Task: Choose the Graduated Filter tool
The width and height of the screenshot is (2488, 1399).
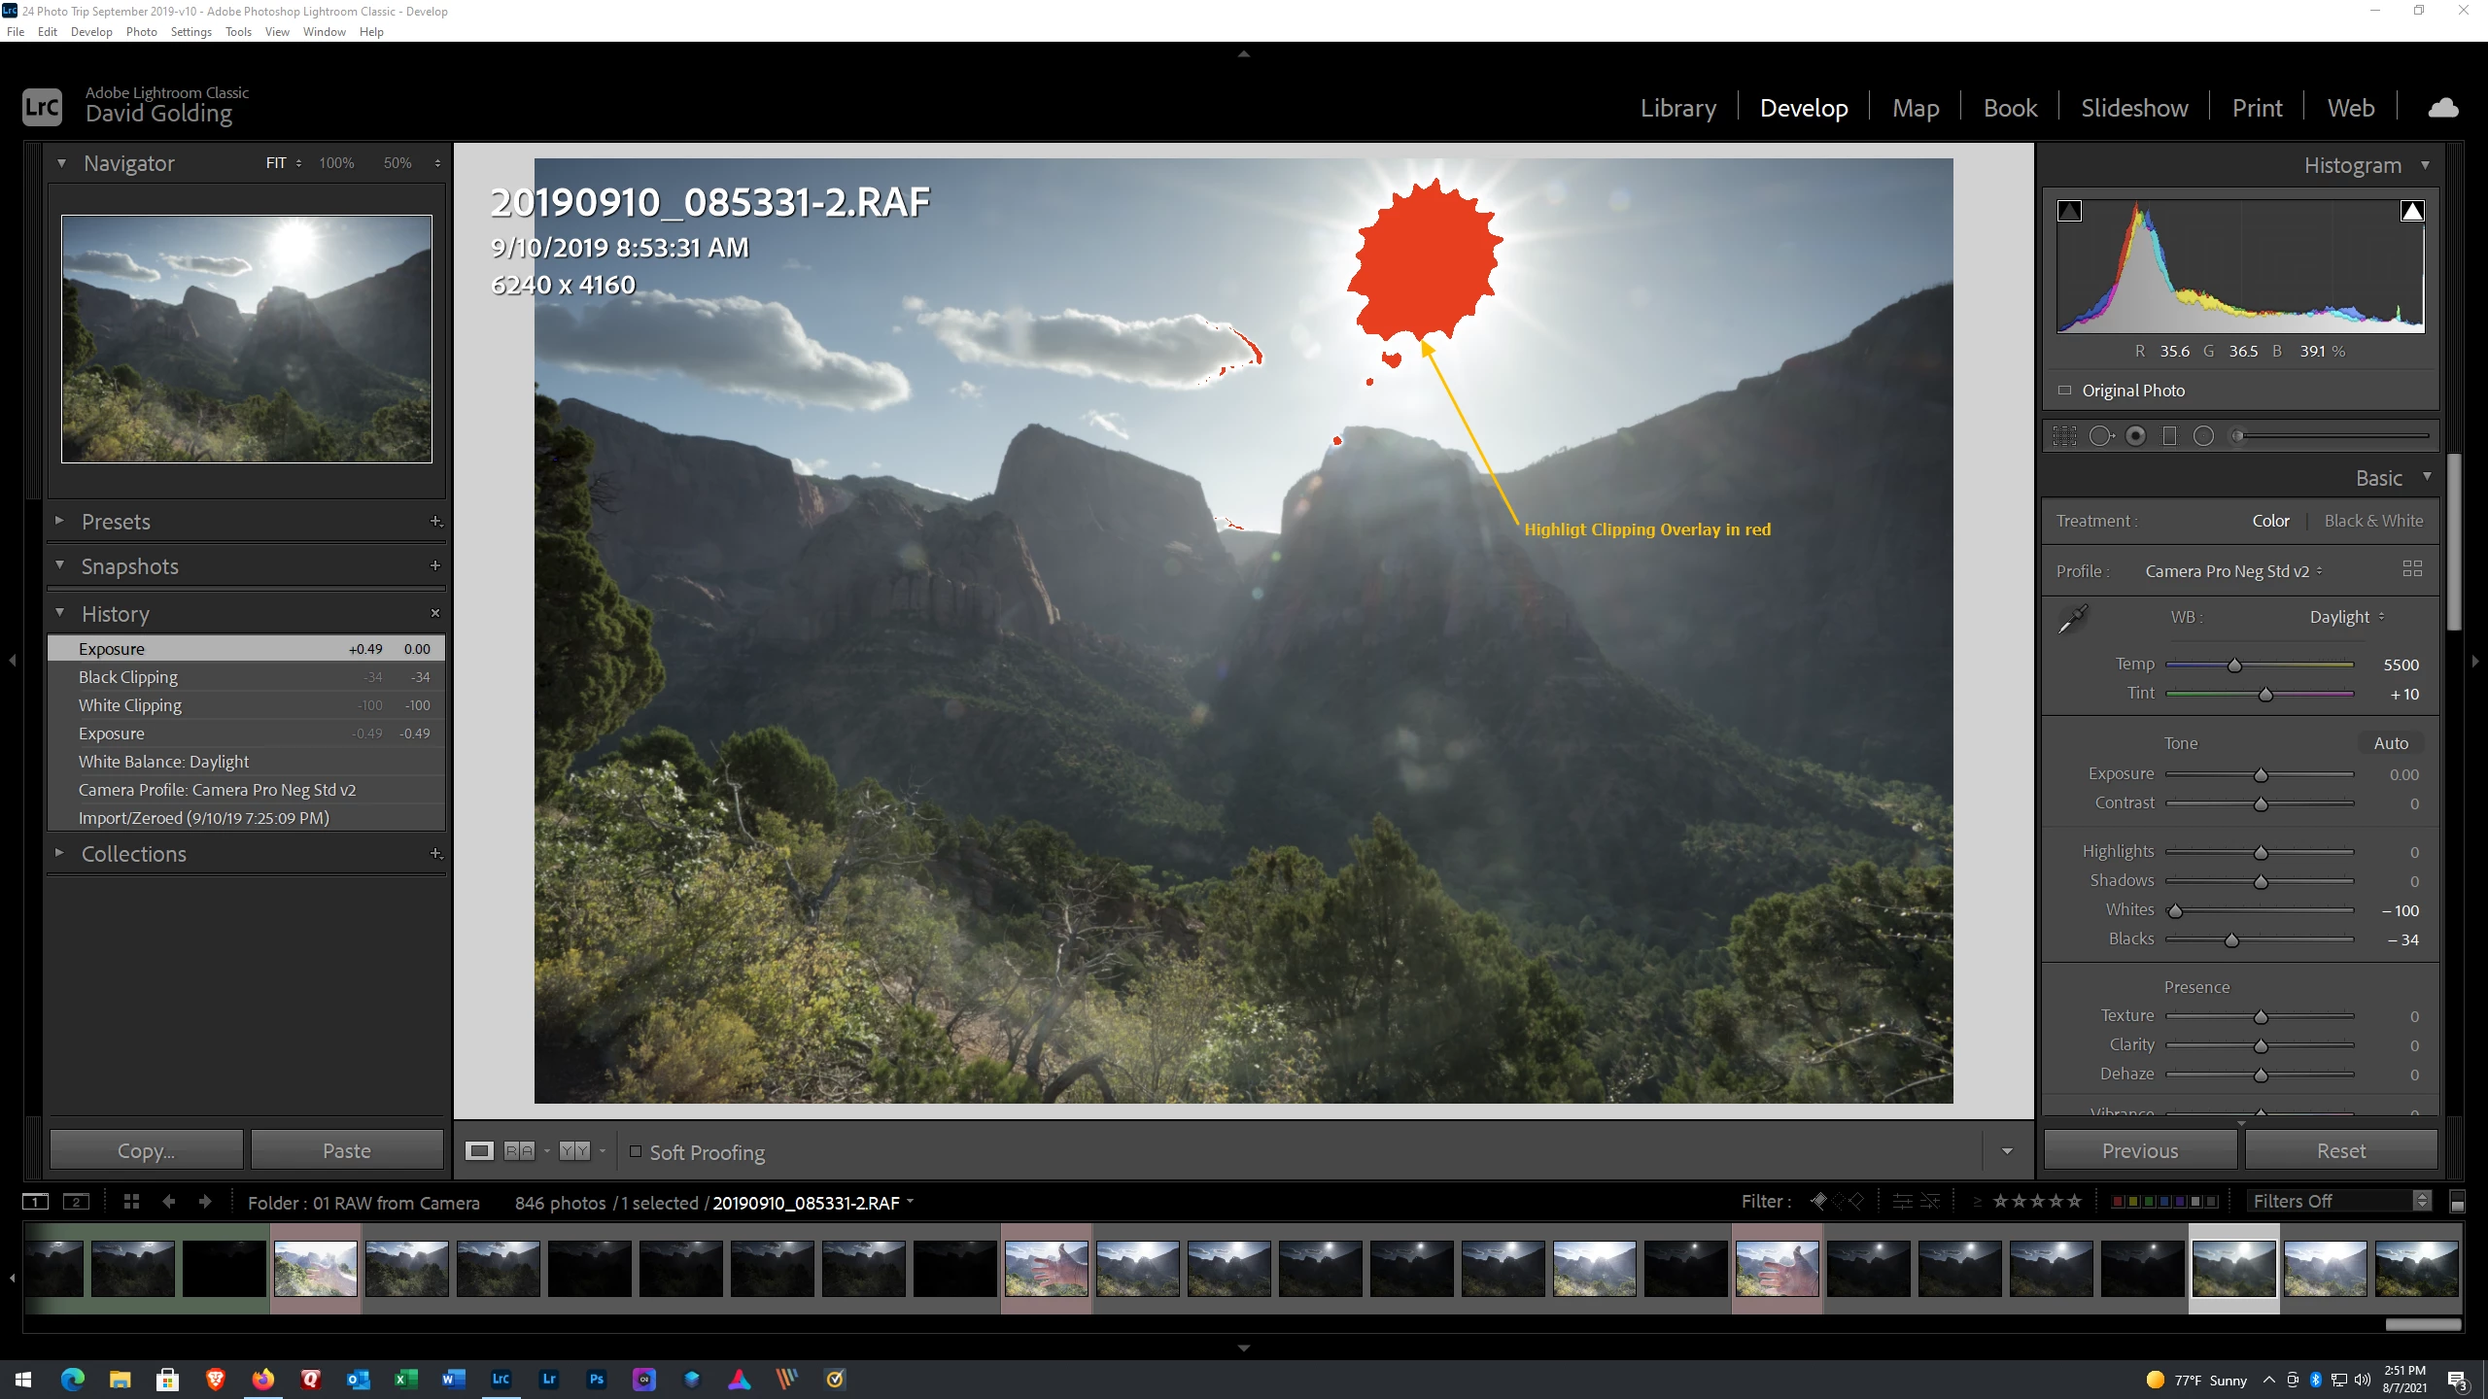Action: pyautogui.click(x=2169, y=436)
